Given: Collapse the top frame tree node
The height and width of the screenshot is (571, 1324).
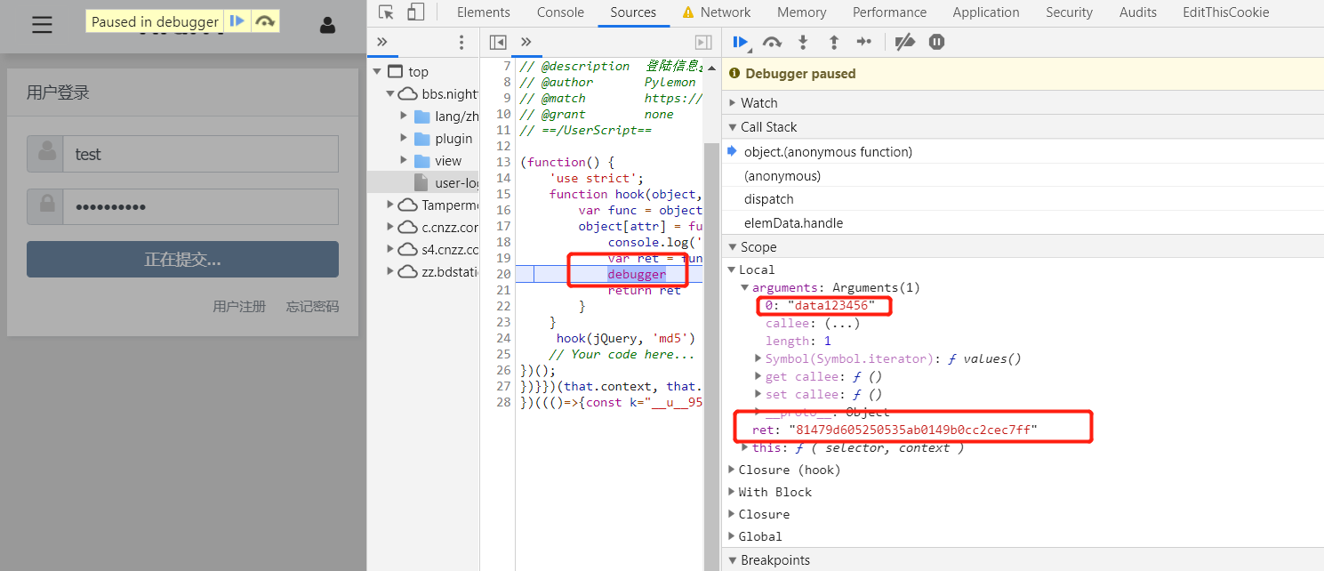Looking at the screenshot, I should (x=377, y=72).
